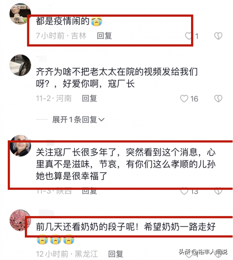Open the gray-haired woman avatar profile

click(x=20, y=146)
